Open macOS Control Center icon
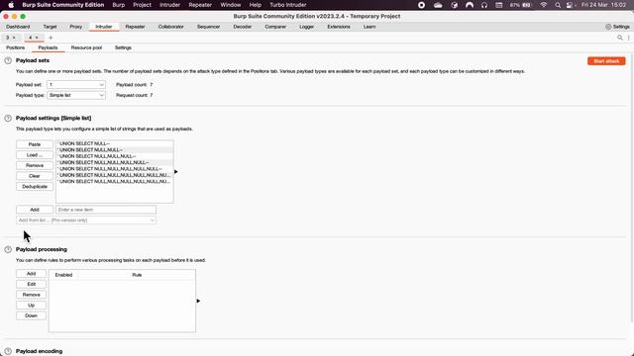 tap(570, 5)
